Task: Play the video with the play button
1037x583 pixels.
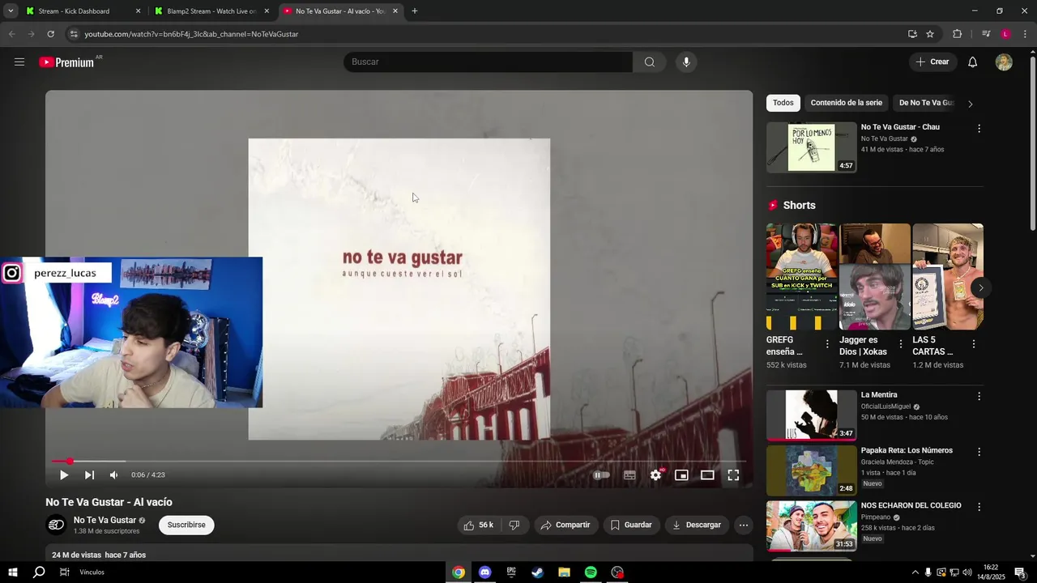Action: pos(64,475)
